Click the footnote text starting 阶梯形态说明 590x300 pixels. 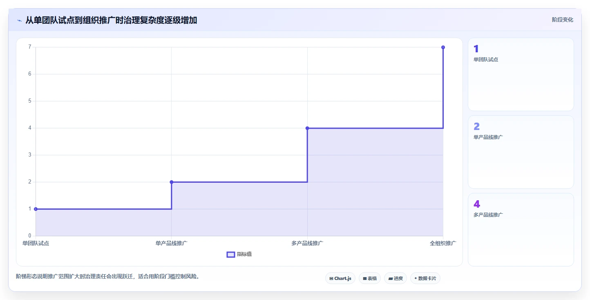click(107, 276)
